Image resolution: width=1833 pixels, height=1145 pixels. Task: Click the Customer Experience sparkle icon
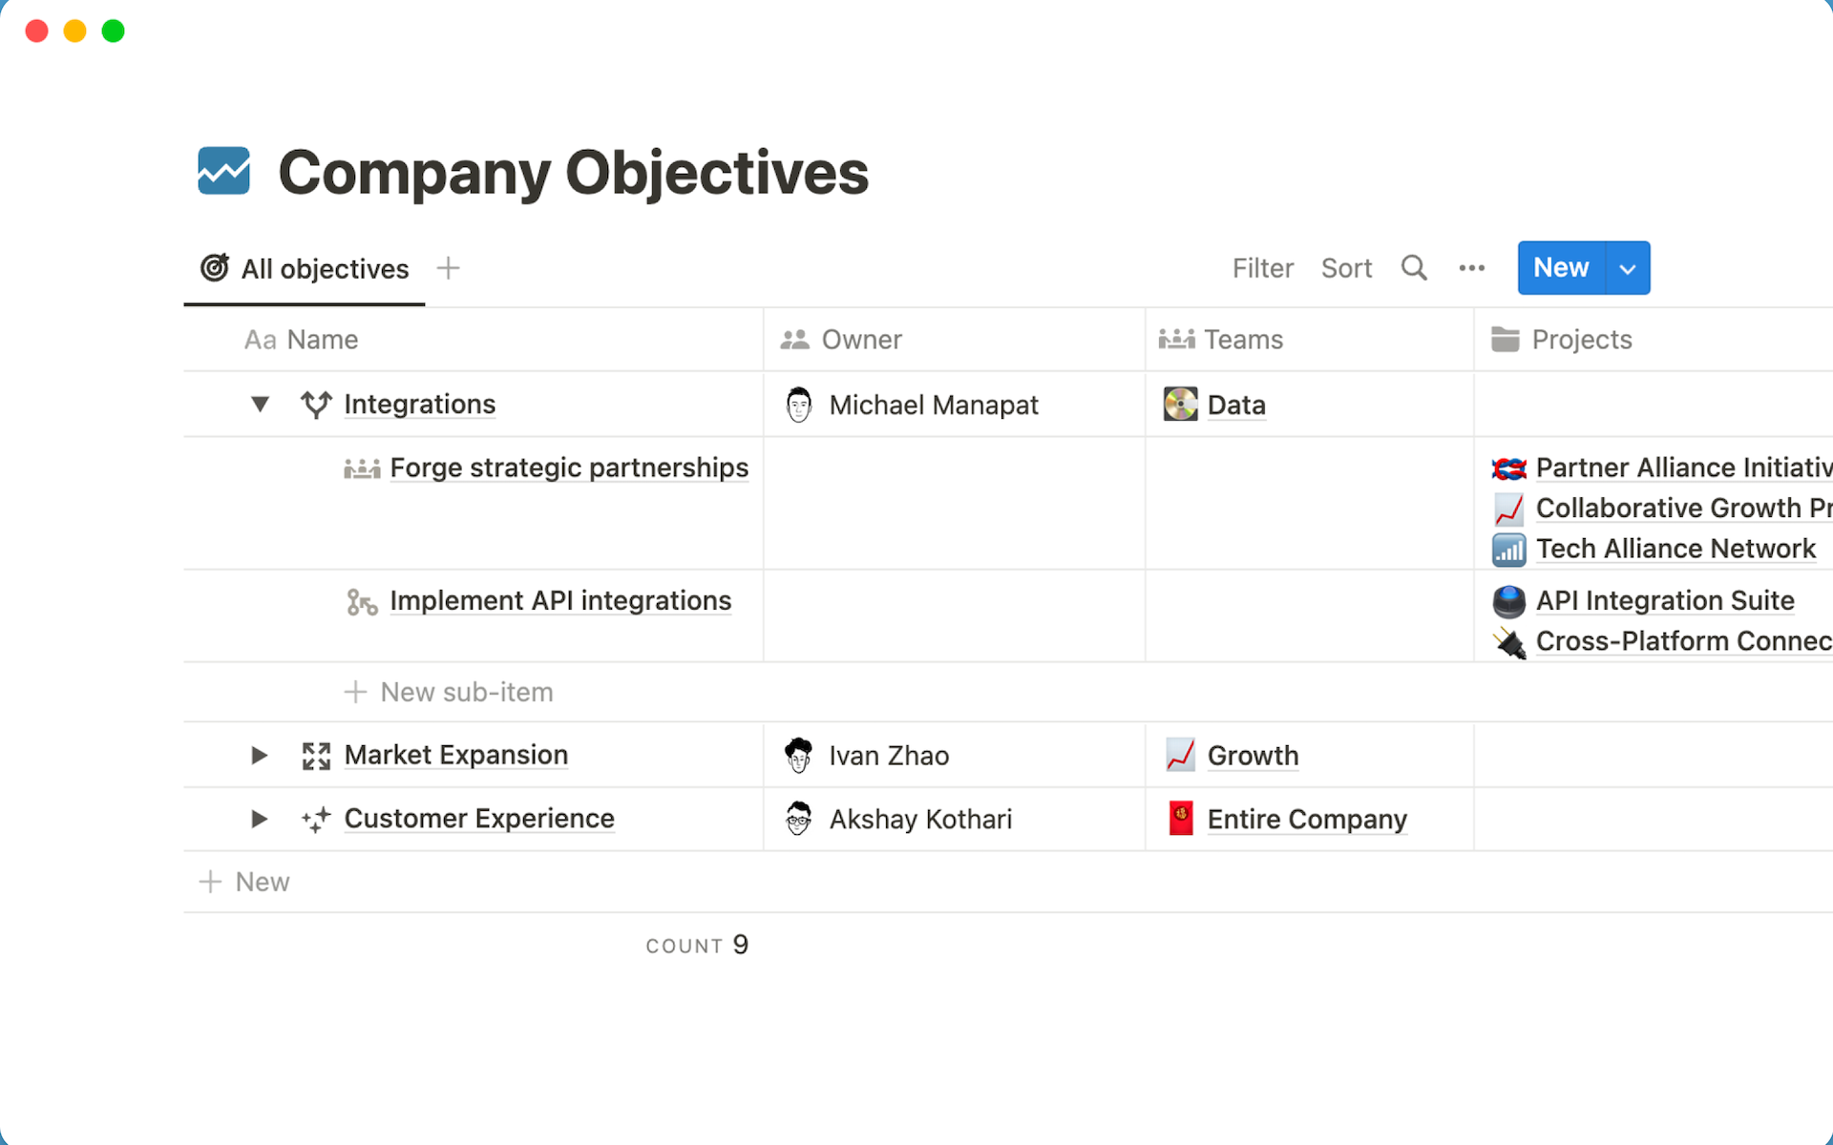point(316,819)
